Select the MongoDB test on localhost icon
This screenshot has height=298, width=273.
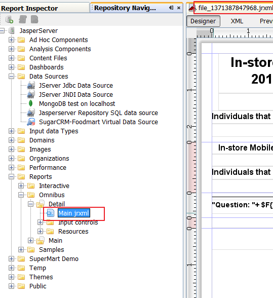pyautogui.click(x=30, y=103)
